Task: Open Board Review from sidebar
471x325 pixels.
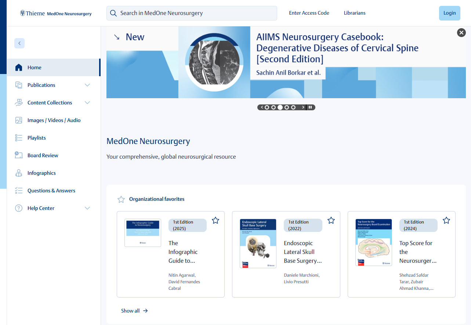Action: point(43,155)
